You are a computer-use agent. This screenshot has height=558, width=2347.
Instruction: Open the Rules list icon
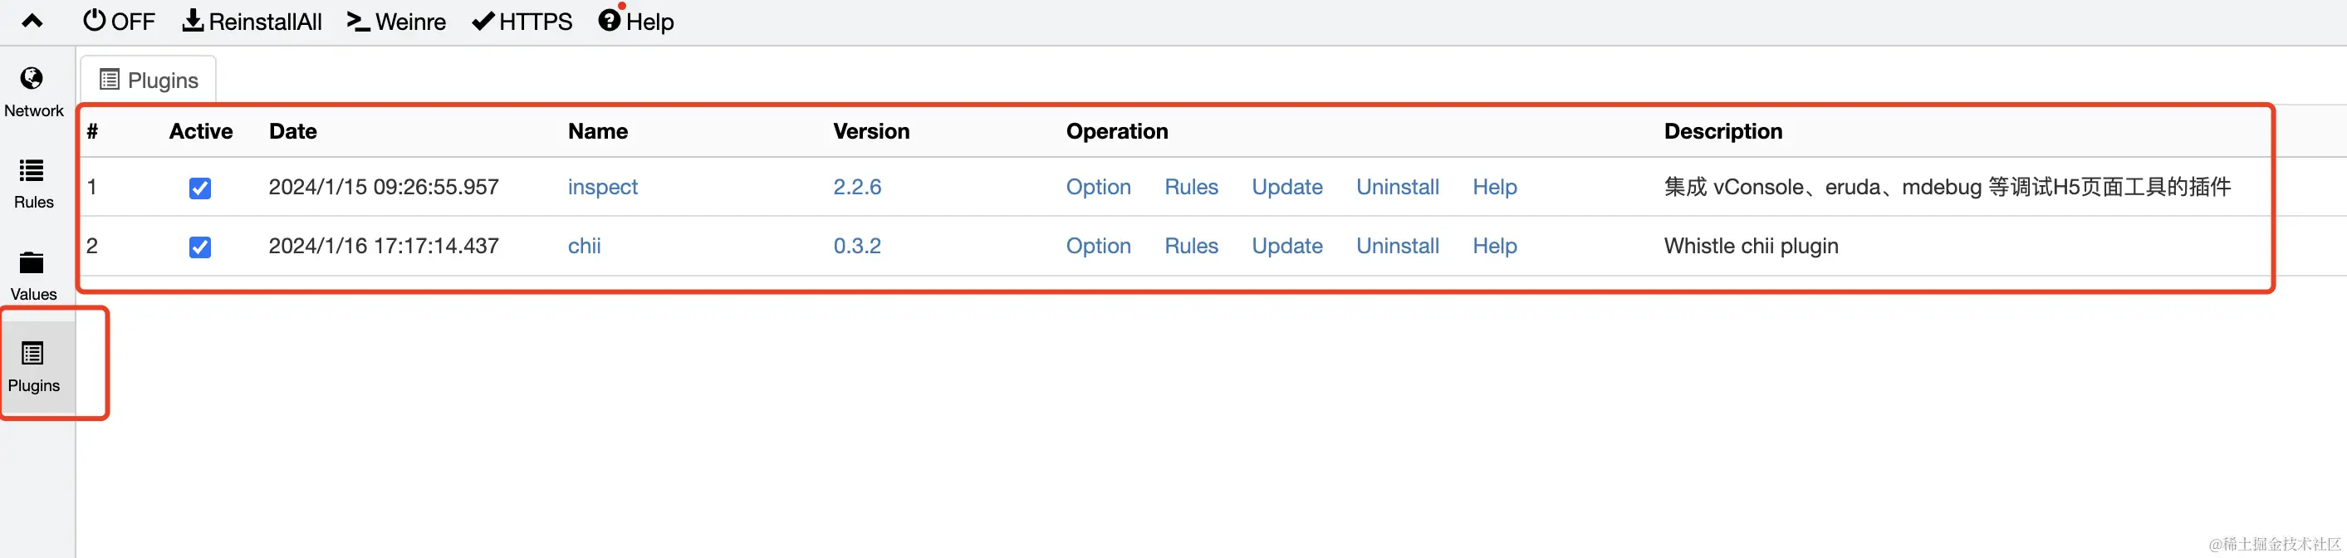[32, 171]
